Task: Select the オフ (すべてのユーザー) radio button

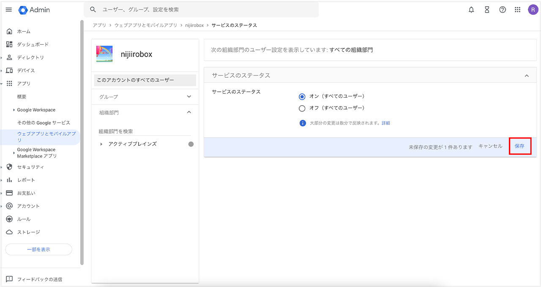Action: point(302,108)
